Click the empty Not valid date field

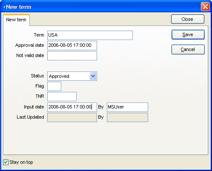[x=72, y=56]
